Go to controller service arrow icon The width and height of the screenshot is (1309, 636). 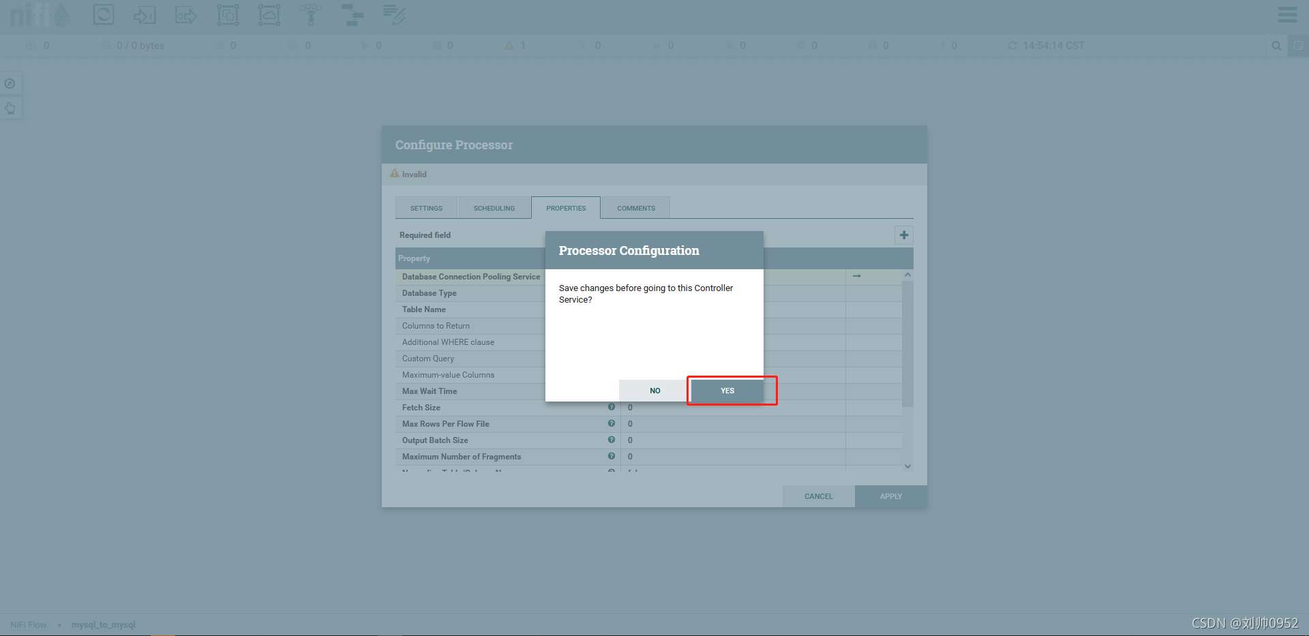[857, 276]
